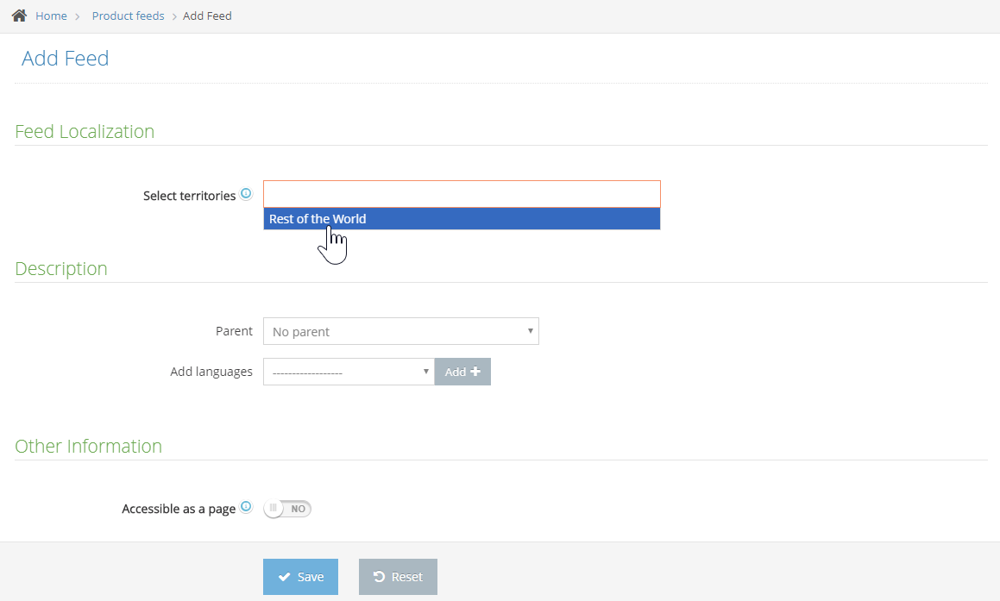Save the new feed
Image resolution: width=1000 pixels, height=601 pixels.
click(x=300, y=576)
